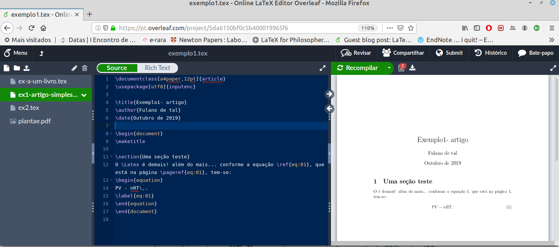Viewport: 559px width, 247px height.
Task: Click the Recompile button
Action: [357, 68]
